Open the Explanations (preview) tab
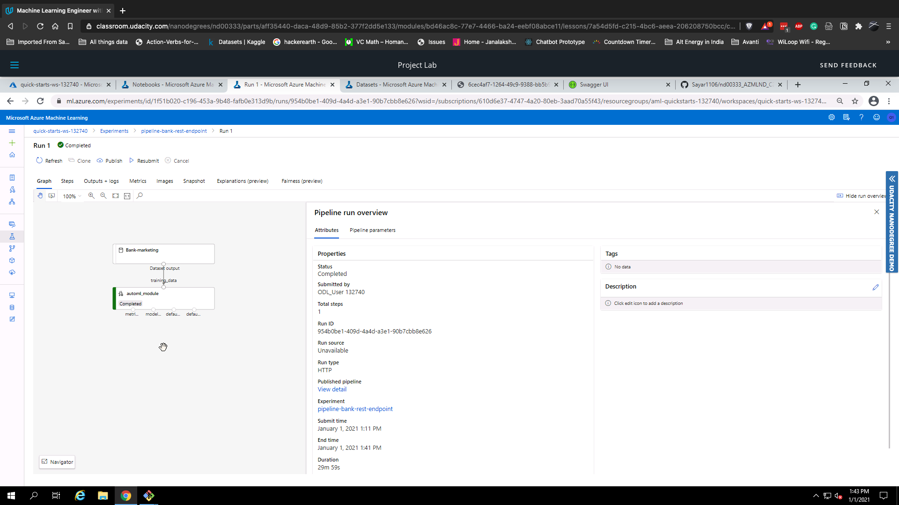 243,181
